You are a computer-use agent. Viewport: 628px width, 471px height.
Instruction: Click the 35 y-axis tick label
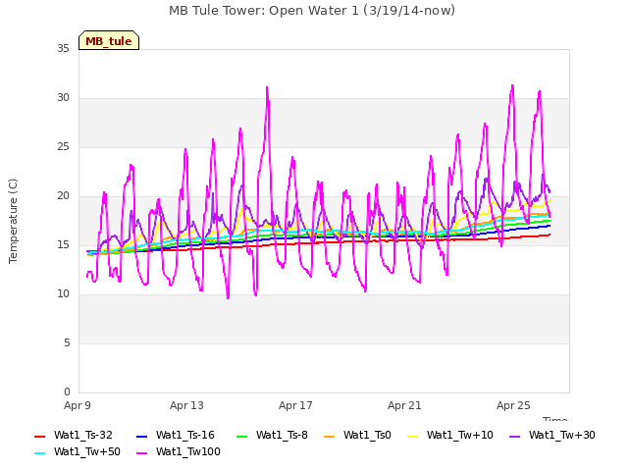click(63, 48)
